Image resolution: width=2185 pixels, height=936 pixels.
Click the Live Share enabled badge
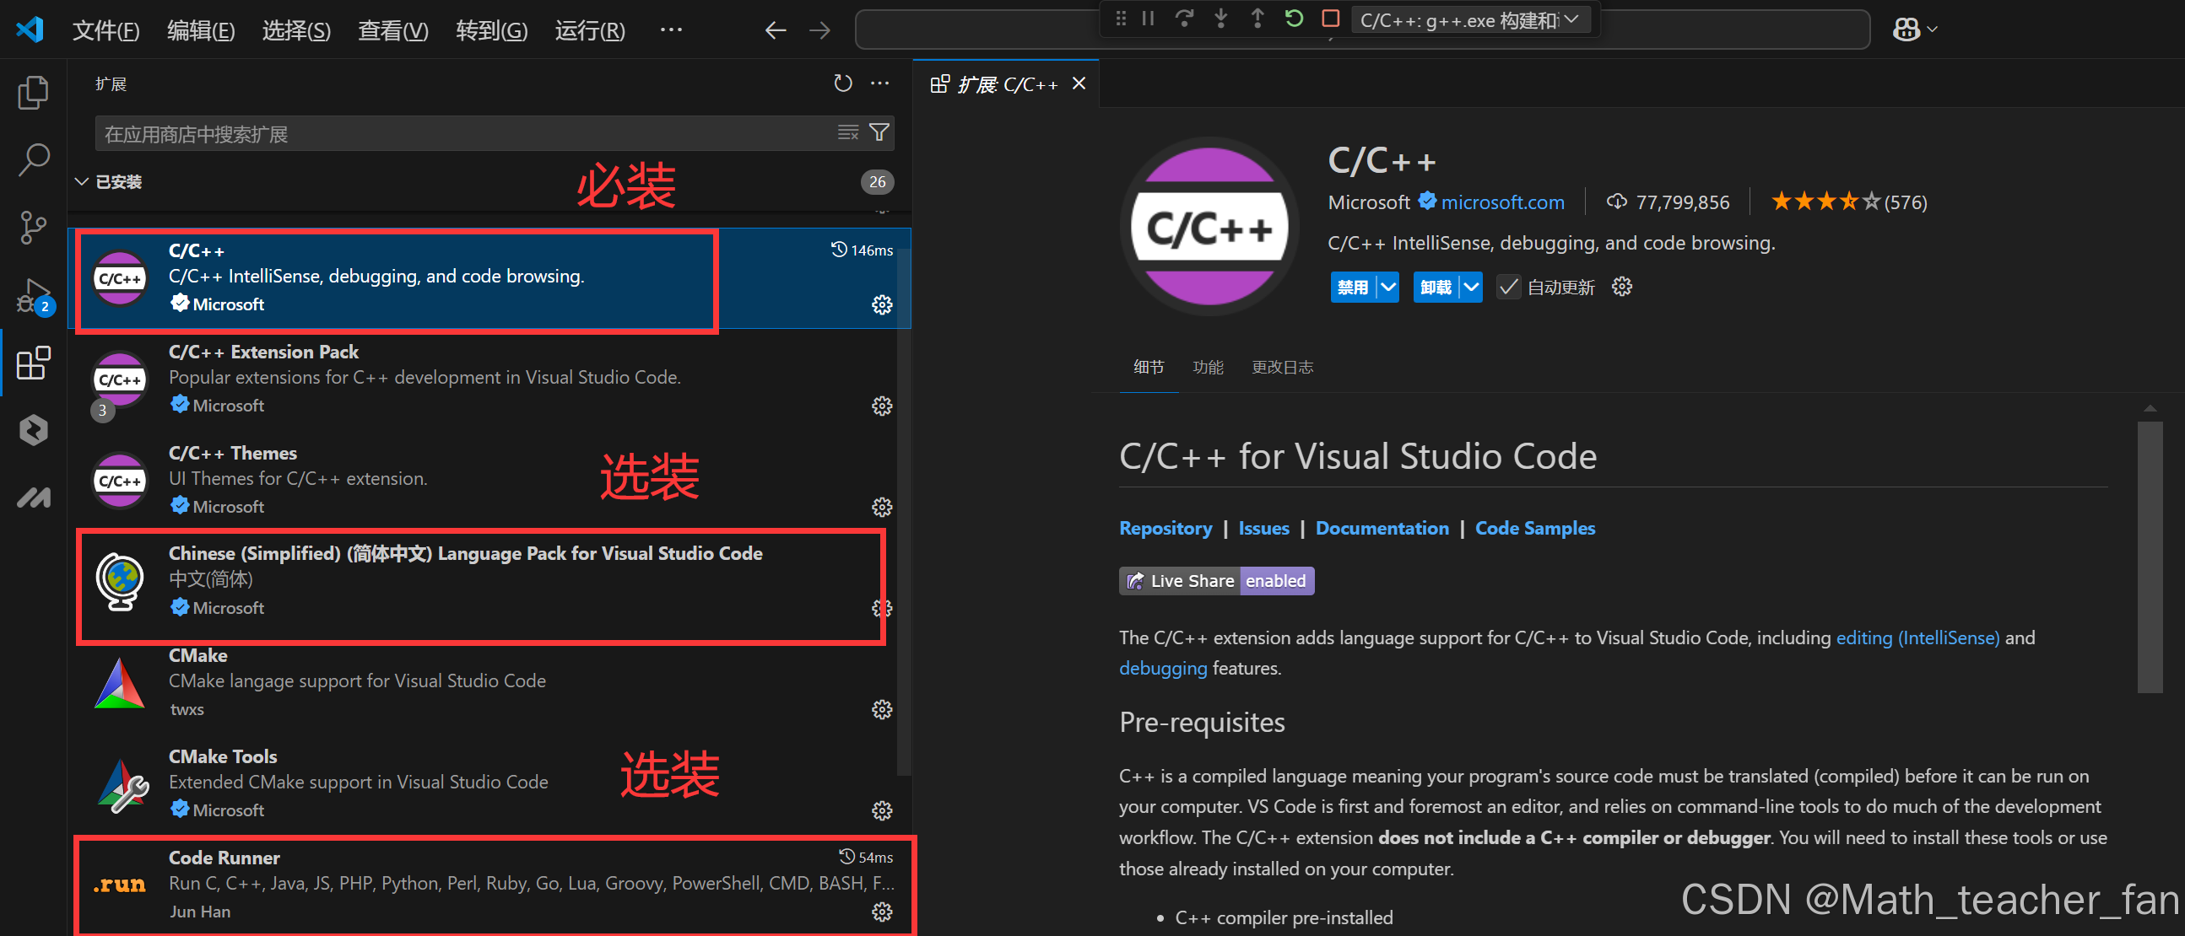(x=1216, y=581)
